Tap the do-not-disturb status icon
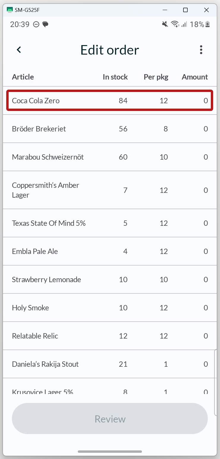This screenshot has width=220, height=459. tap(36, 24)
